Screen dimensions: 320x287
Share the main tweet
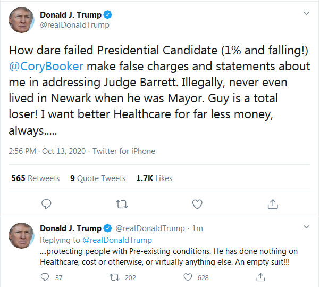(273, 204)
